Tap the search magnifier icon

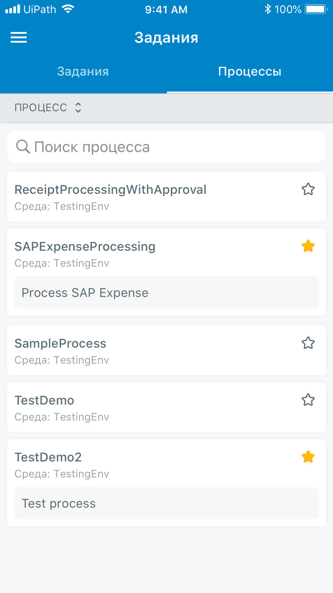[23, 147]
